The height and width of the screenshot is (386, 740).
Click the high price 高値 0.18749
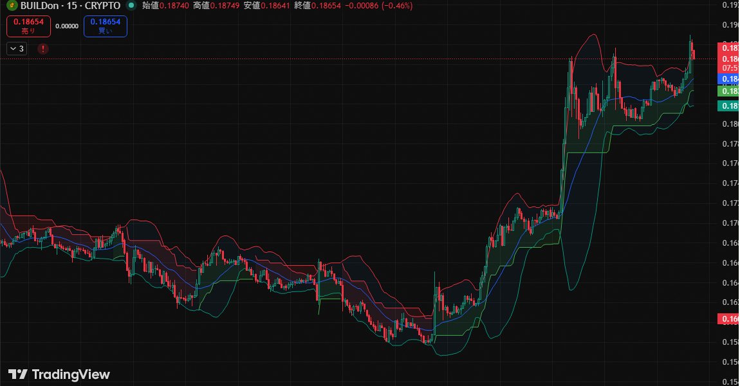[x=217, y=6]
